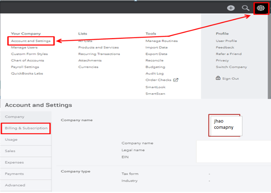Select the Payments settings tab
Image resolution: width=271 pixels, height=193 pixels.
[x=26, y=174]
